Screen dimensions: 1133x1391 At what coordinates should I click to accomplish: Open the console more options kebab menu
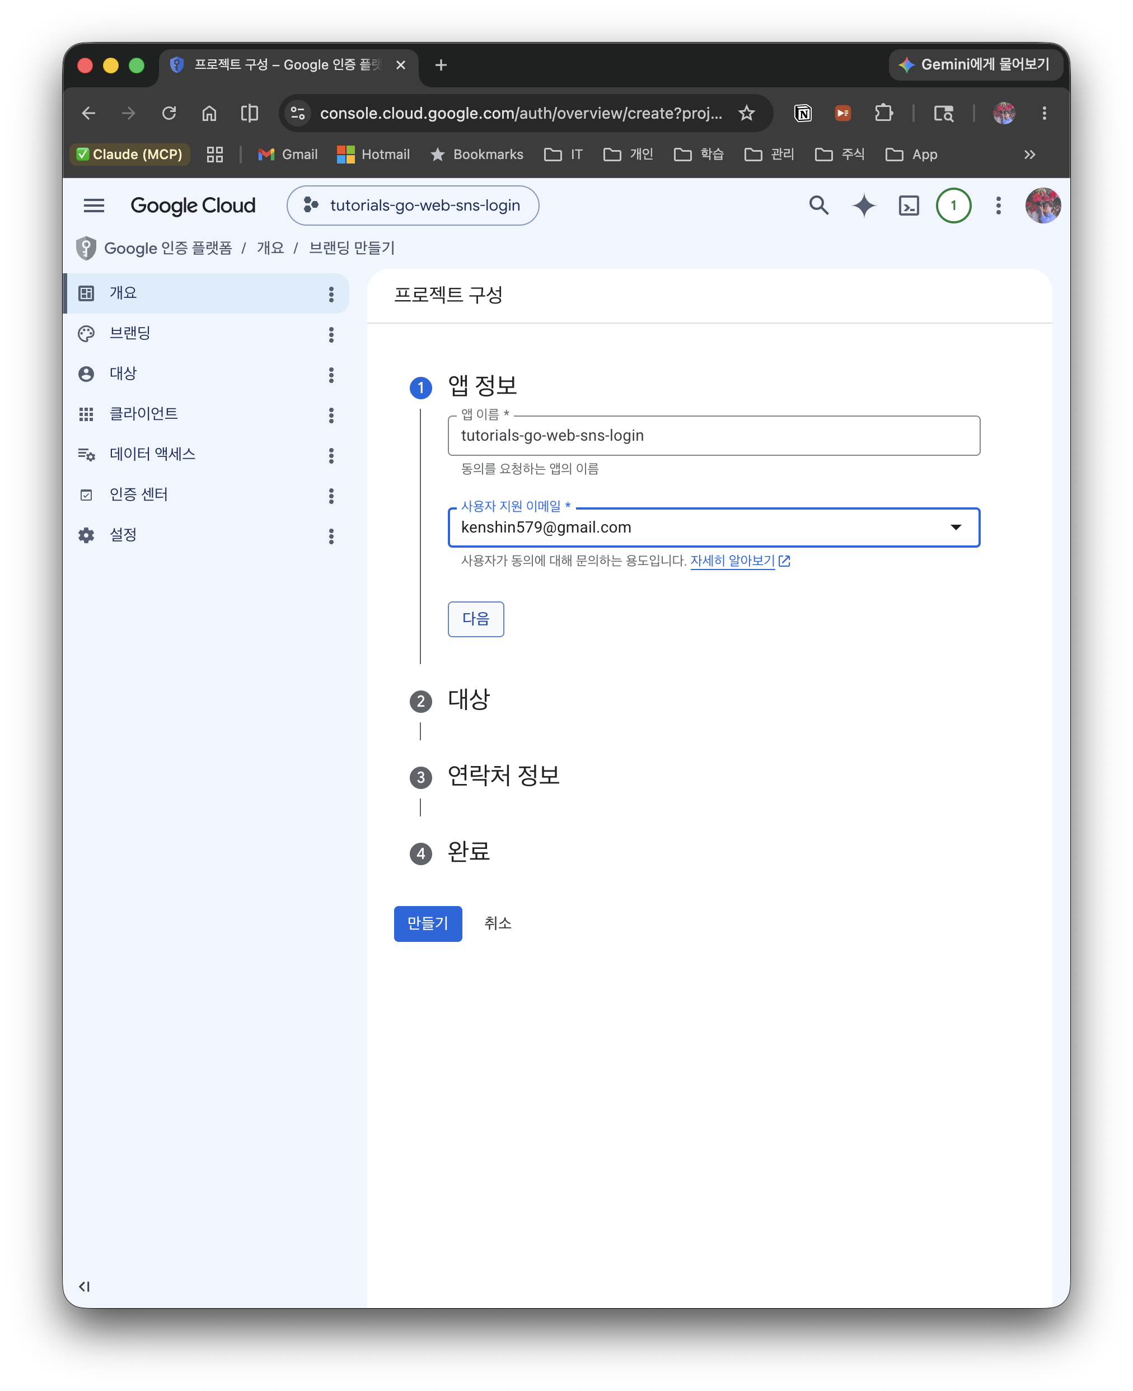tap(998, 206)
